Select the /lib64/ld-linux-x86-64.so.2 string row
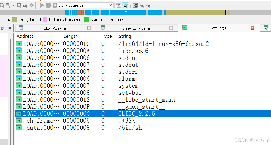This screenshot has width=271, height=145. click(143, 44)
